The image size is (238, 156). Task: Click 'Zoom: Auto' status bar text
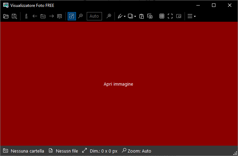coord(139,151)
